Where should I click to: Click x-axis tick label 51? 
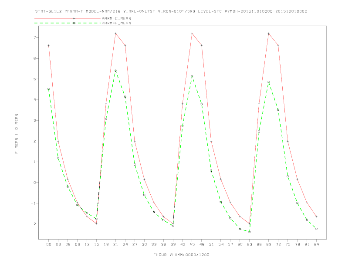pyautogui.click(x=211, y=244)
